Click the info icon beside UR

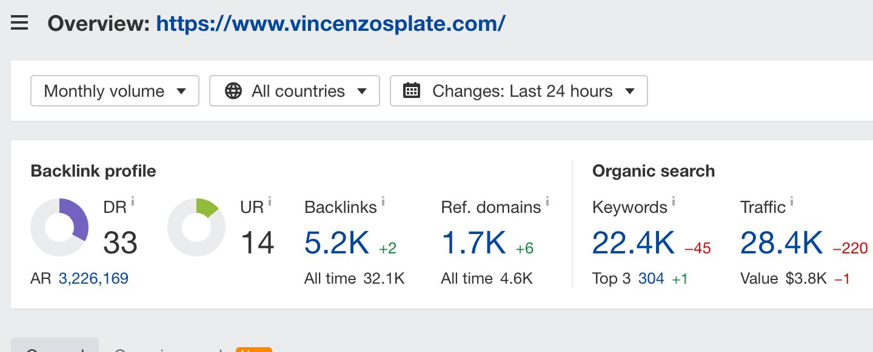(x=270, y=201)
